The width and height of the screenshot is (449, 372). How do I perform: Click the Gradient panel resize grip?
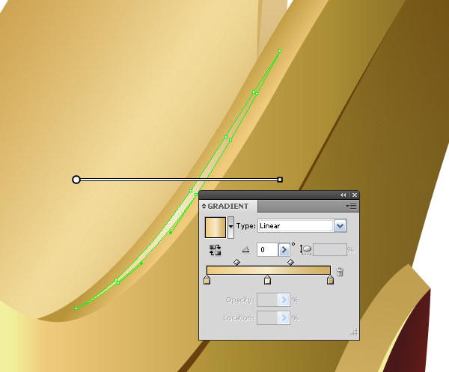(x=354, y=332)
